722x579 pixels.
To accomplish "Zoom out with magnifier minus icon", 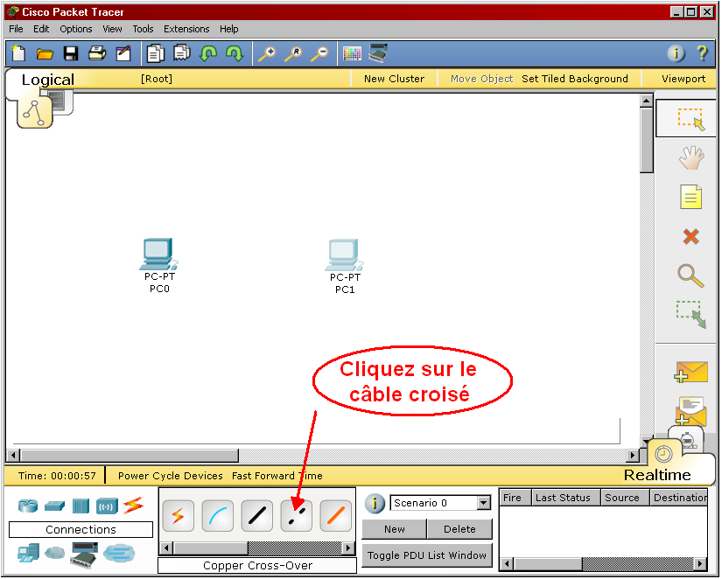I will pyautogui.click(x=319, y=54).
